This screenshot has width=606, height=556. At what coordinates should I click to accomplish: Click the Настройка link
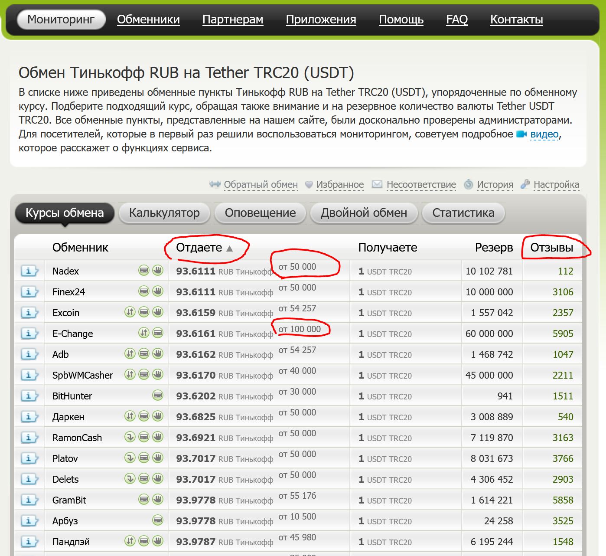coord(557,185)
